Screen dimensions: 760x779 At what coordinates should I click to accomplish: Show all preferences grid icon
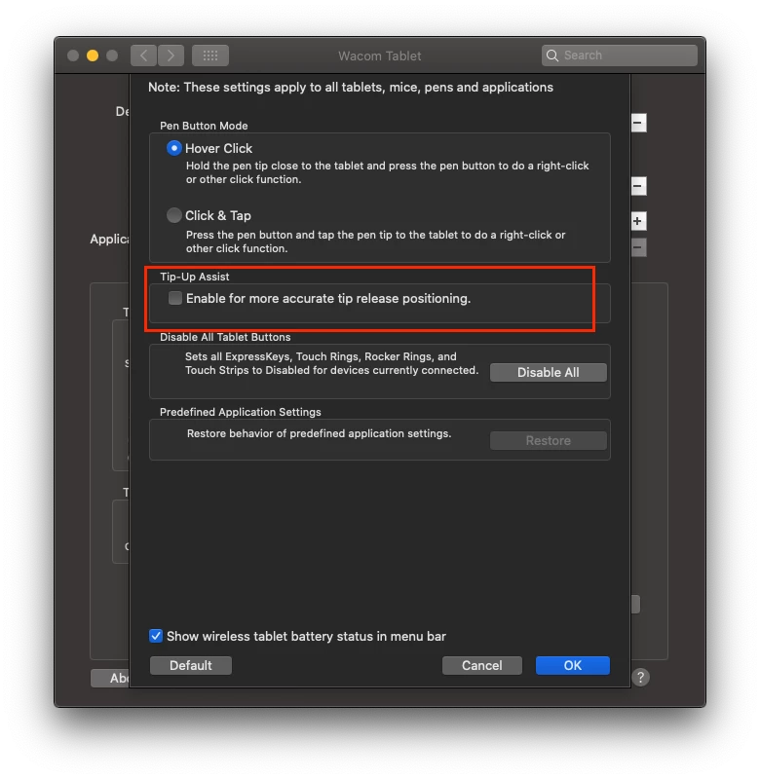point(210,56)
